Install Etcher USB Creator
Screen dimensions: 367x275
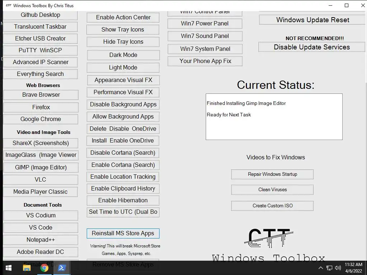tap(40, 38)
